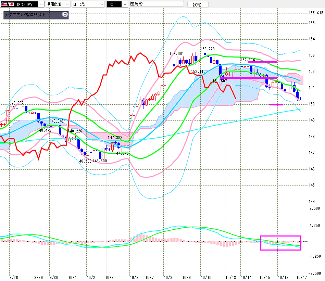Click the 10/10 date on the time axis
325x281 pixels.
pos(206,277)
